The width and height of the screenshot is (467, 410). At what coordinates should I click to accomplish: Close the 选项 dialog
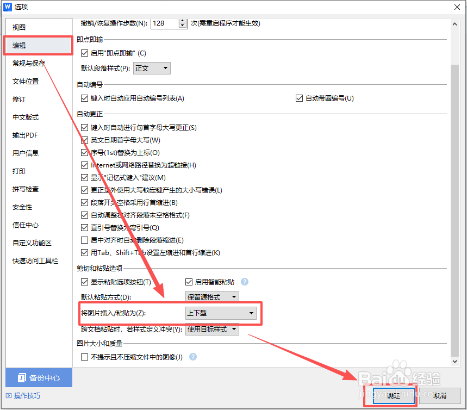457,7
